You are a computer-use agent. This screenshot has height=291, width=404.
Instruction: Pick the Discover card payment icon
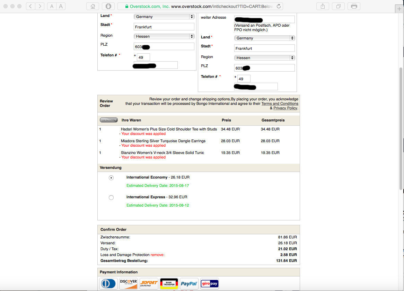[x=128, y=283]
